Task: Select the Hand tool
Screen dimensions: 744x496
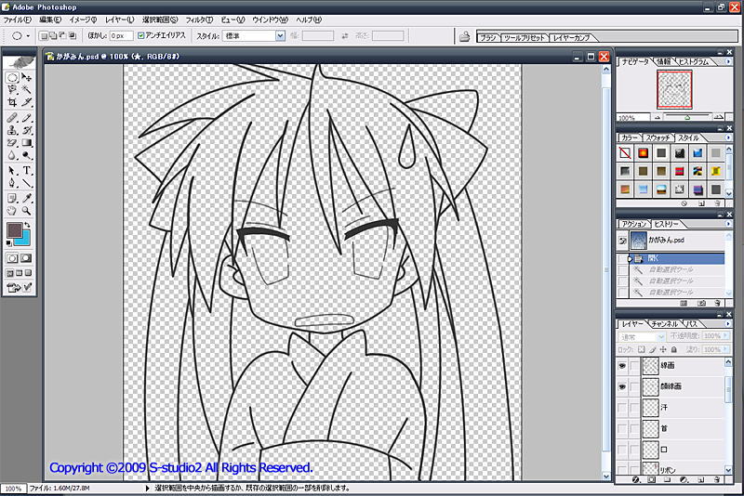Action: click(x=12, y=210)
